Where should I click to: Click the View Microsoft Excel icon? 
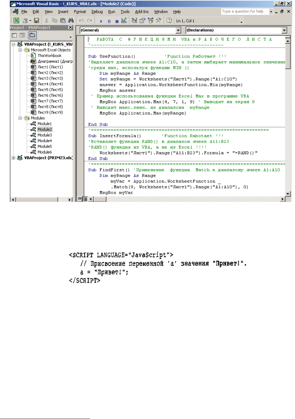[x=16, y=21]
